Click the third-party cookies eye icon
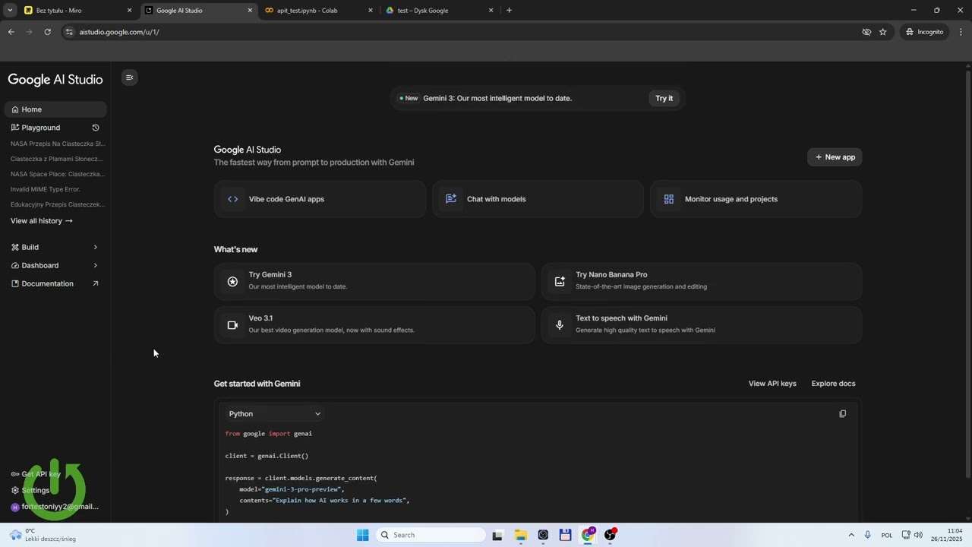The height and width of the screenshot is (547, 972). pyautogui.click(x=866, y=32)
